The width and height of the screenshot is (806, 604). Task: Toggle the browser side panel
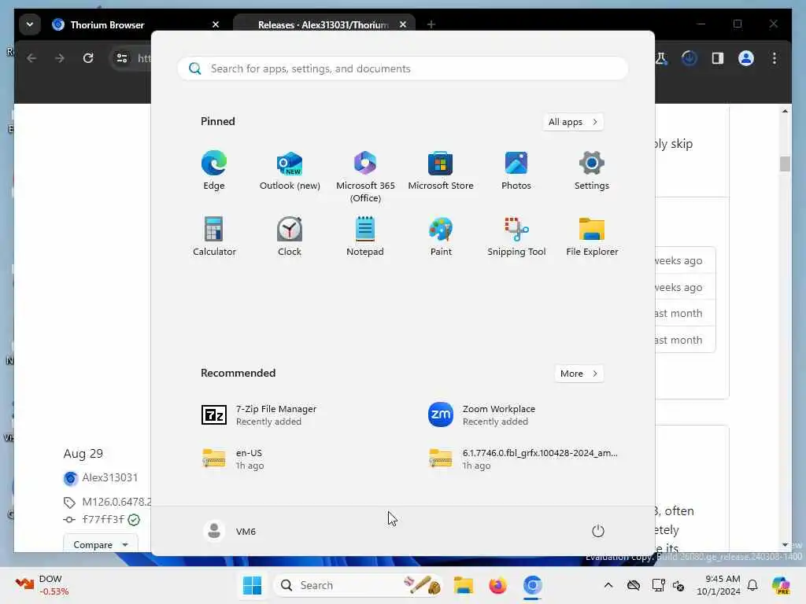(718, 58)
